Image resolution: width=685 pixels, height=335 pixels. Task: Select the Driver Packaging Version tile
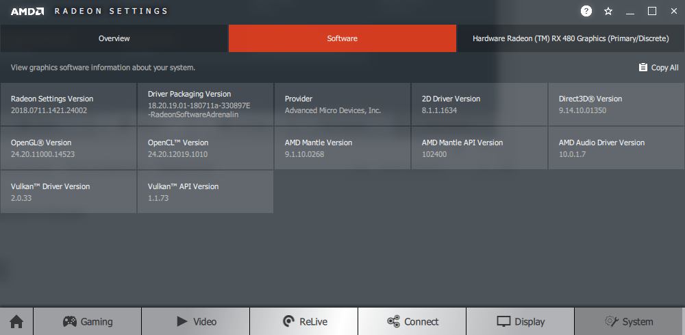pos(206,104)
